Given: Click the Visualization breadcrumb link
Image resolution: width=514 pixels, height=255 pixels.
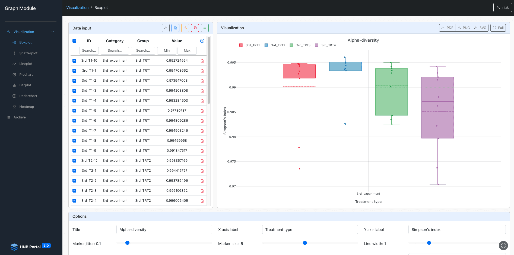Looking at the screenshot, I should pyautogui.click(x=77, y=8).
